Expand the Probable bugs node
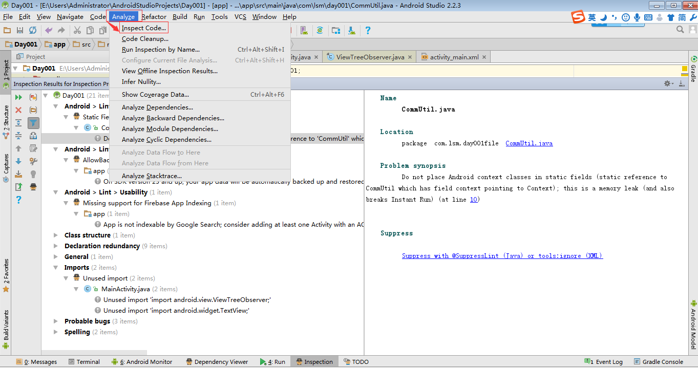The image size is (698, 368). 56,321
